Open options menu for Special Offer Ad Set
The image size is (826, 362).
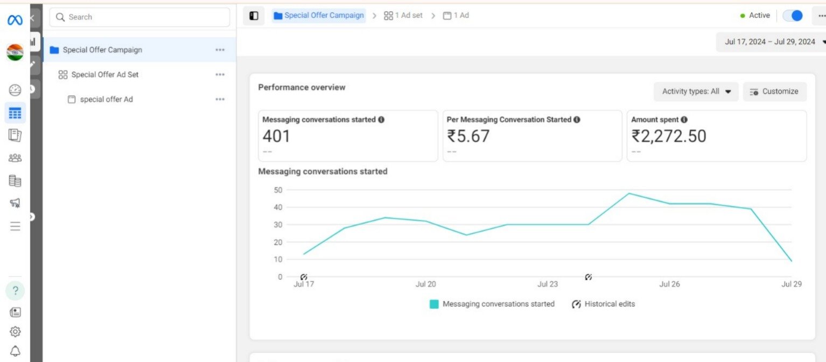[x=220, y=74]
